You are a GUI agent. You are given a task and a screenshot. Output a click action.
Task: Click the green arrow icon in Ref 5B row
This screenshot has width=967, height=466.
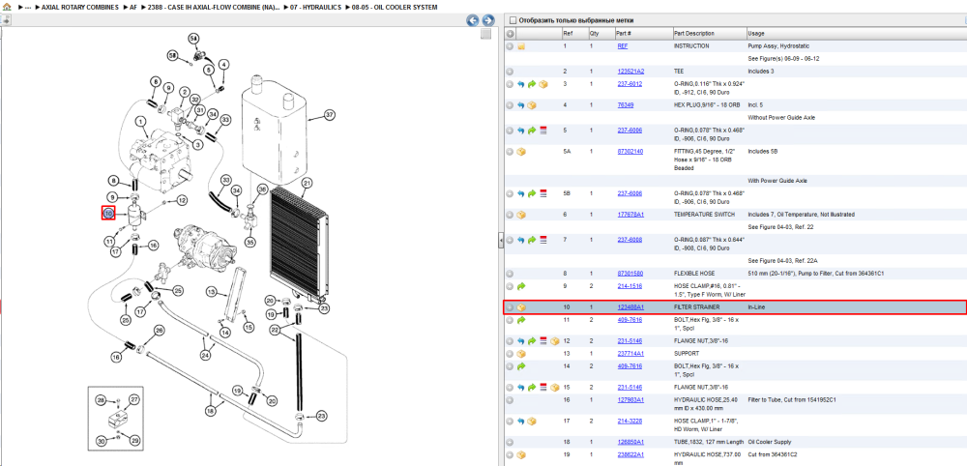point(532,193)
